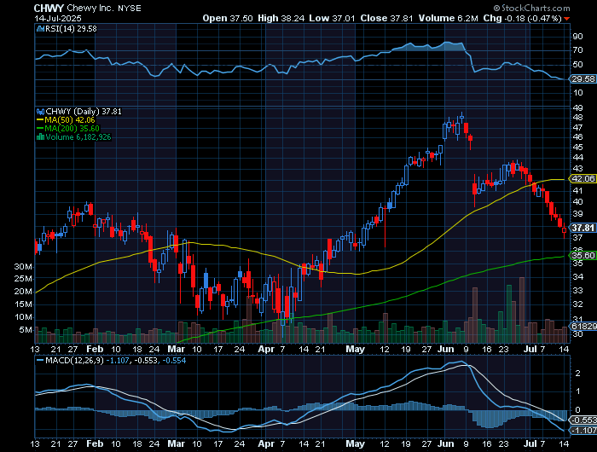Click the yellow MA(50) legend line marker
This screenshot has width=597, height=452.
[x=40, y=120]
